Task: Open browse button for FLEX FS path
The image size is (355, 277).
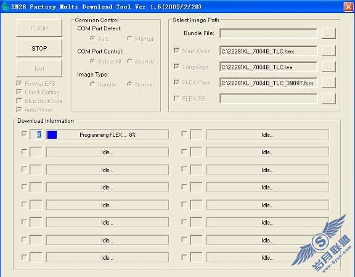Action: [x=328, y=98]
